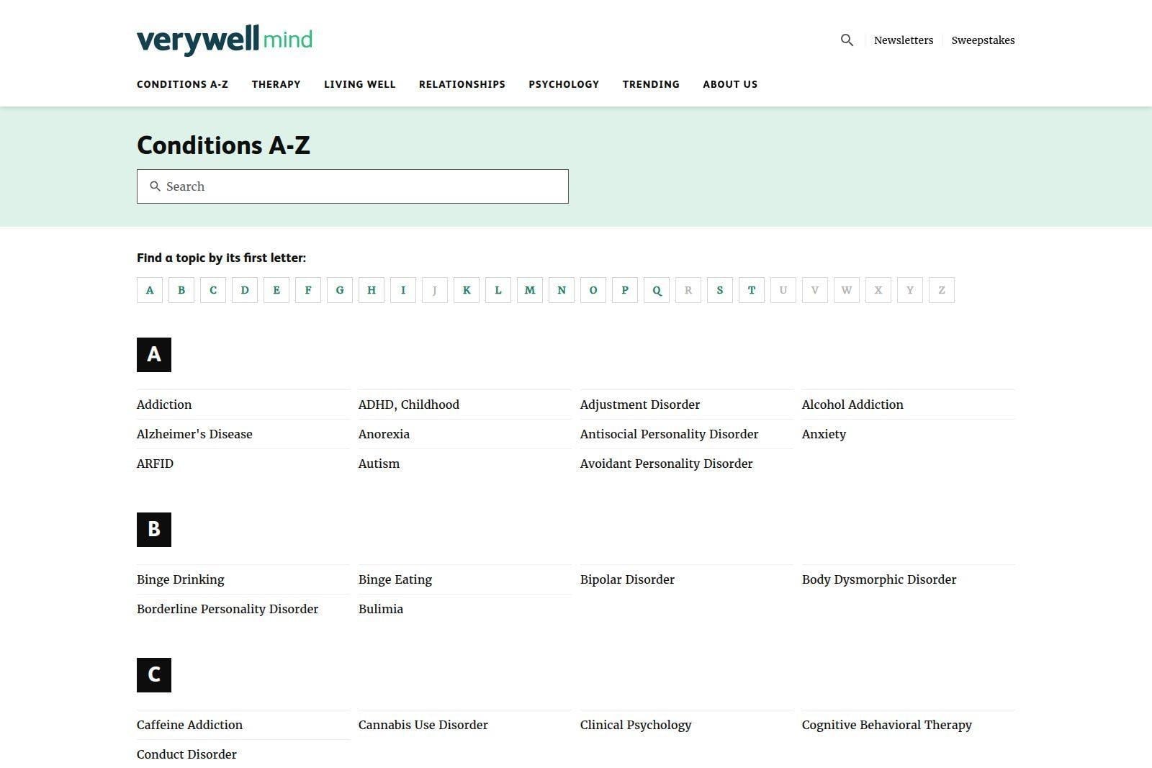Open the Alzheimer's Disease topic
This screenshot has width=1152, height=768.
[x=194, y=434]
